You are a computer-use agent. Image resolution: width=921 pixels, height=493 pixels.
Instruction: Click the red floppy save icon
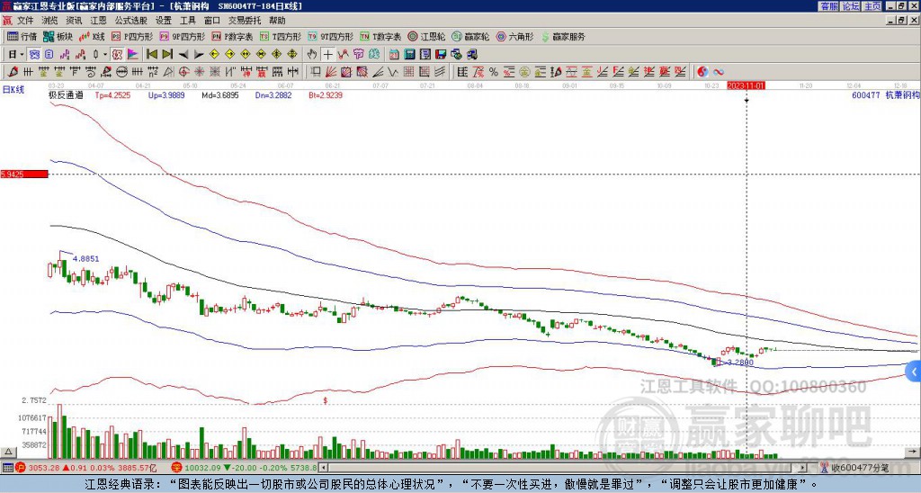pyautogui.click(x=441, y=55)
